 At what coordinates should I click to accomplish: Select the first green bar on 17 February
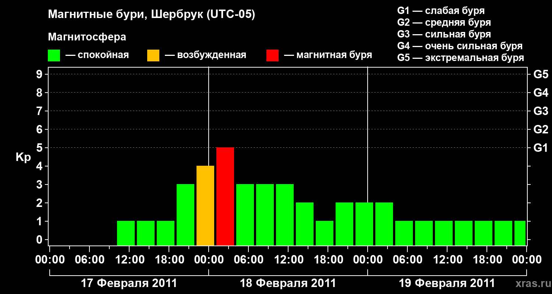[126, 233]
